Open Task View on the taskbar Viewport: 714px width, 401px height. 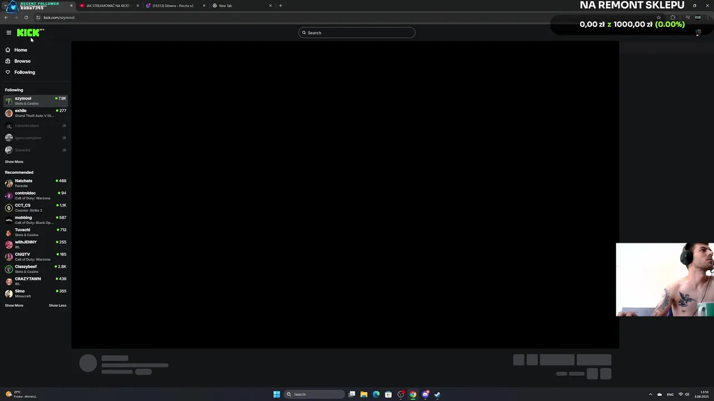click(x=352, y=394)
